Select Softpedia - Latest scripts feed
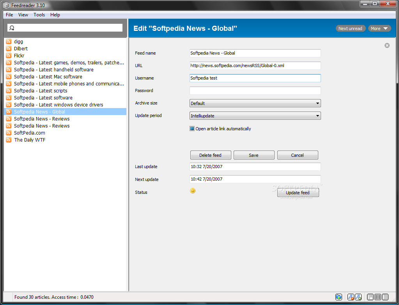 click(65, 90)
